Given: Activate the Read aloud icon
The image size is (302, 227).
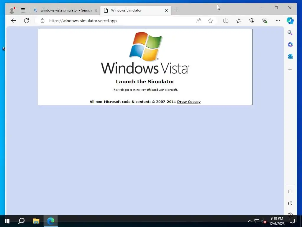Looking at the screenshot, I should tap(198, 21).
